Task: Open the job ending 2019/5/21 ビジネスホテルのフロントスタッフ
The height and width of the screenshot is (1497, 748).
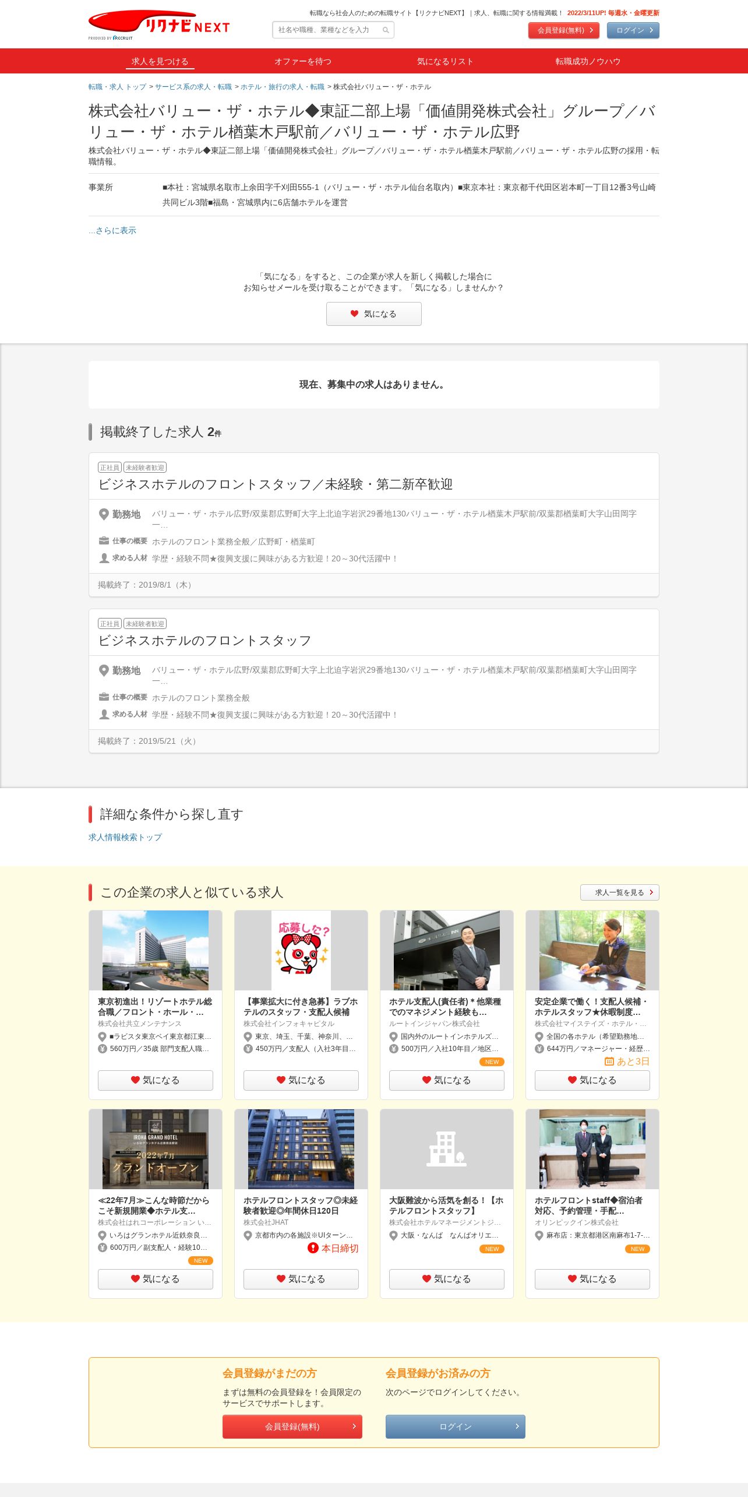Action: point(204,641)
